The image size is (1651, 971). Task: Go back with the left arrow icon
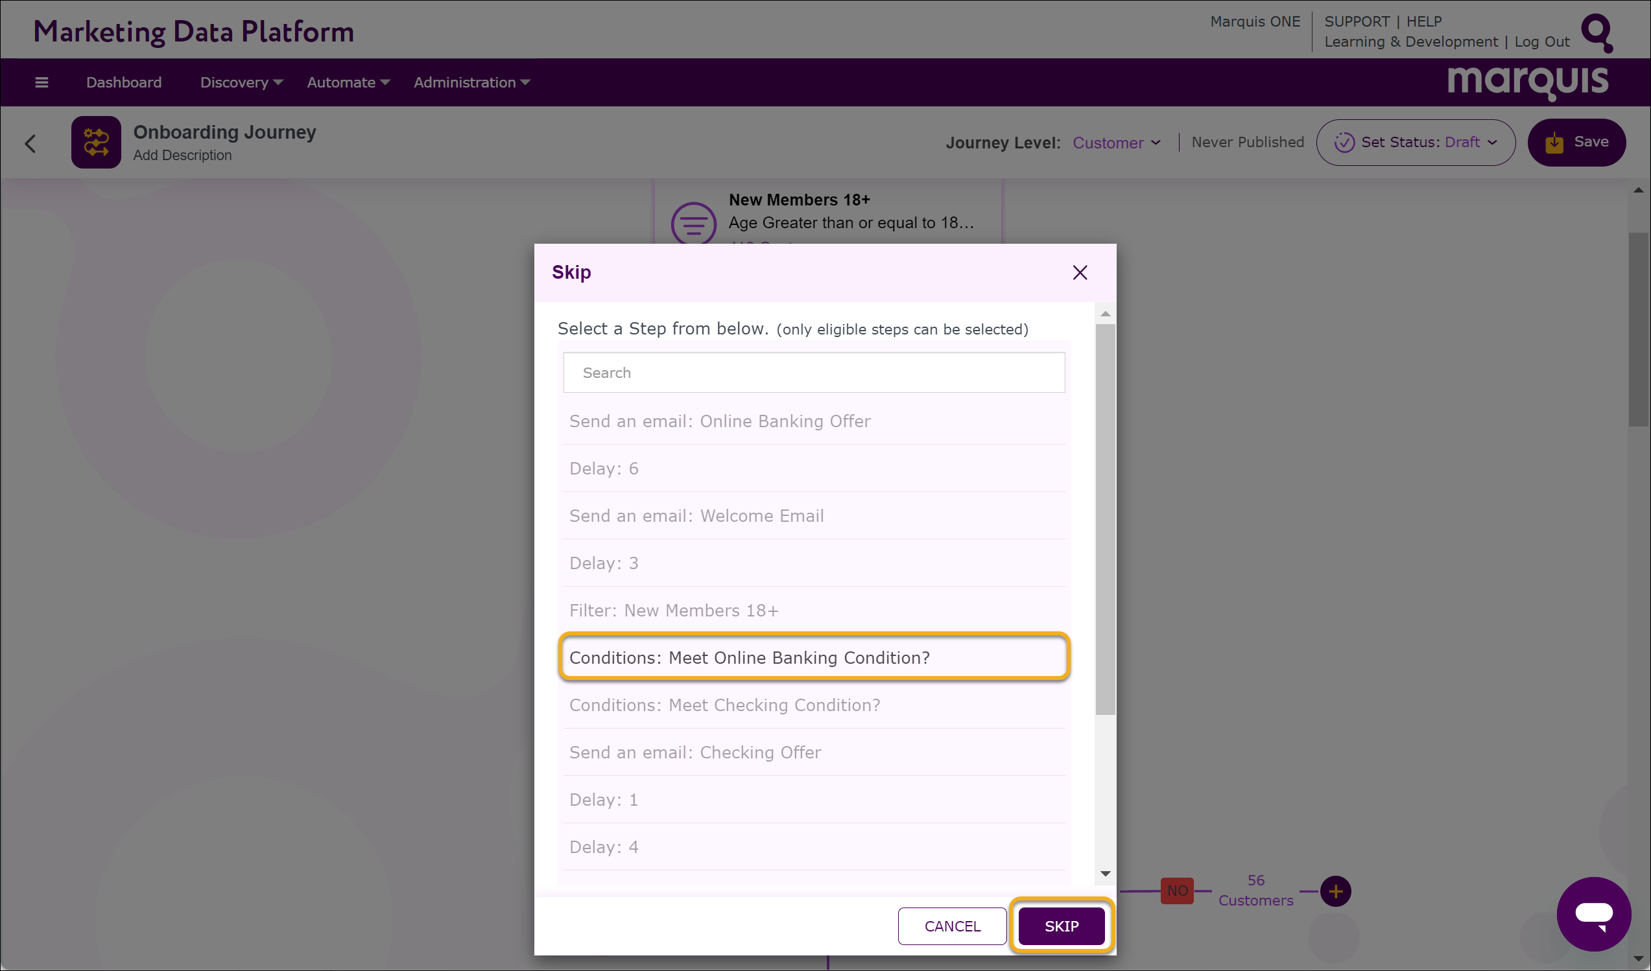[30, 143]
